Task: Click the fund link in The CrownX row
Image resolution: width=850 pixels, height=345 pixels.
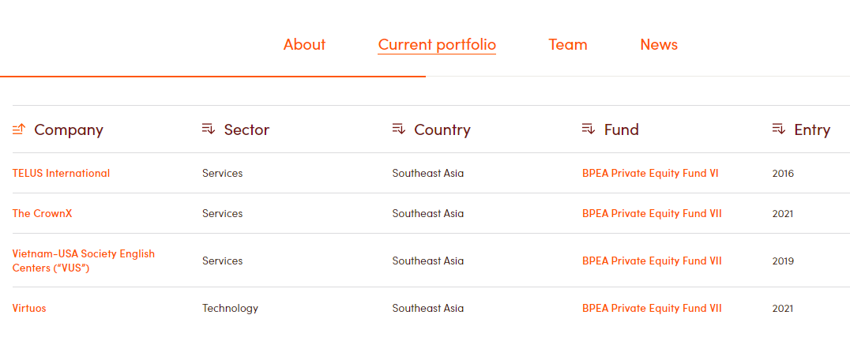Action: click(x=652, y=214)
